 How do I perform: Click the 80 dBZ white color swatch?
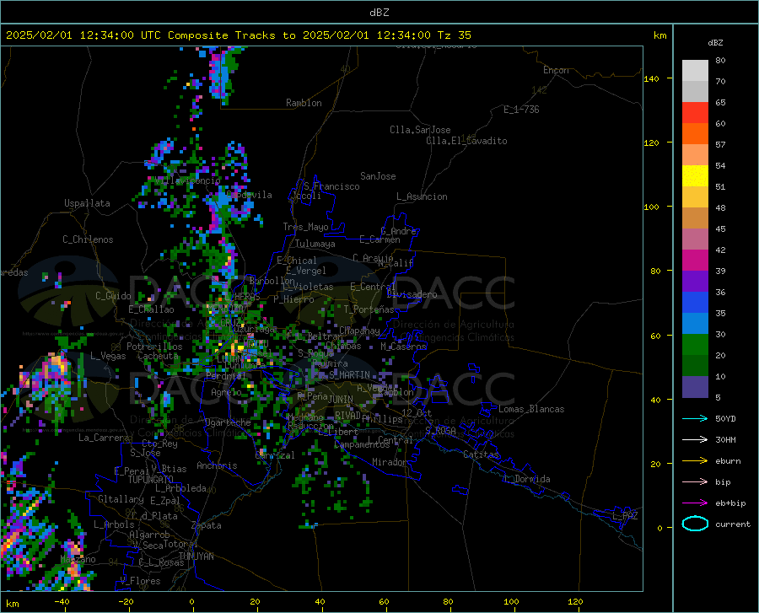click(695, 70)
